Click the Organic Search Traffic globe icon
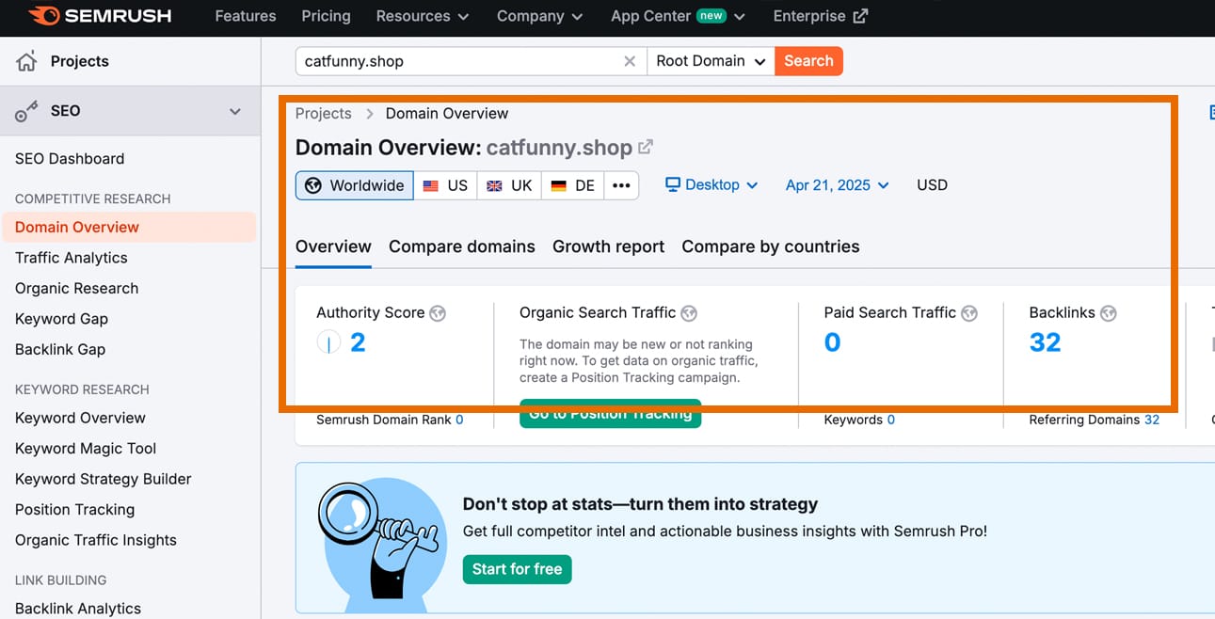The image size is (1215, 619). (689, 313)
